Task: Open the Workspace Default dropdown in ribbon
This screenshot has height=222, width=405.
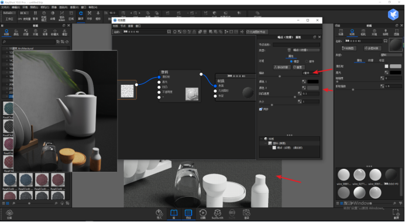Action: tap(9, 13)
